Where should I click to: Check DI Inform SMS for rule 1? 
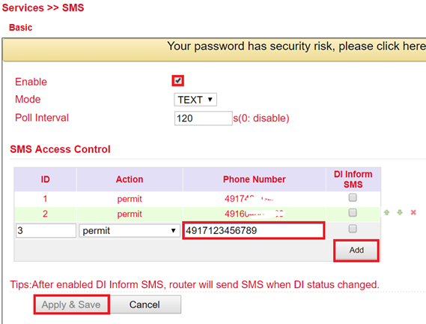click(x=353, y=197)
